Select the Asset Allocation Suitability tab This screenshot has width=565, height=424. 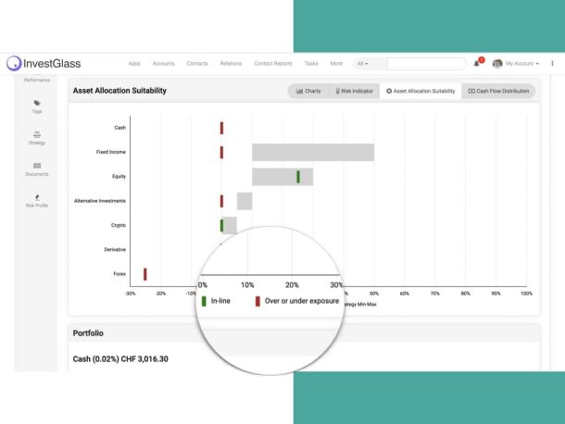pyautogui.click(x=421, y=91)
